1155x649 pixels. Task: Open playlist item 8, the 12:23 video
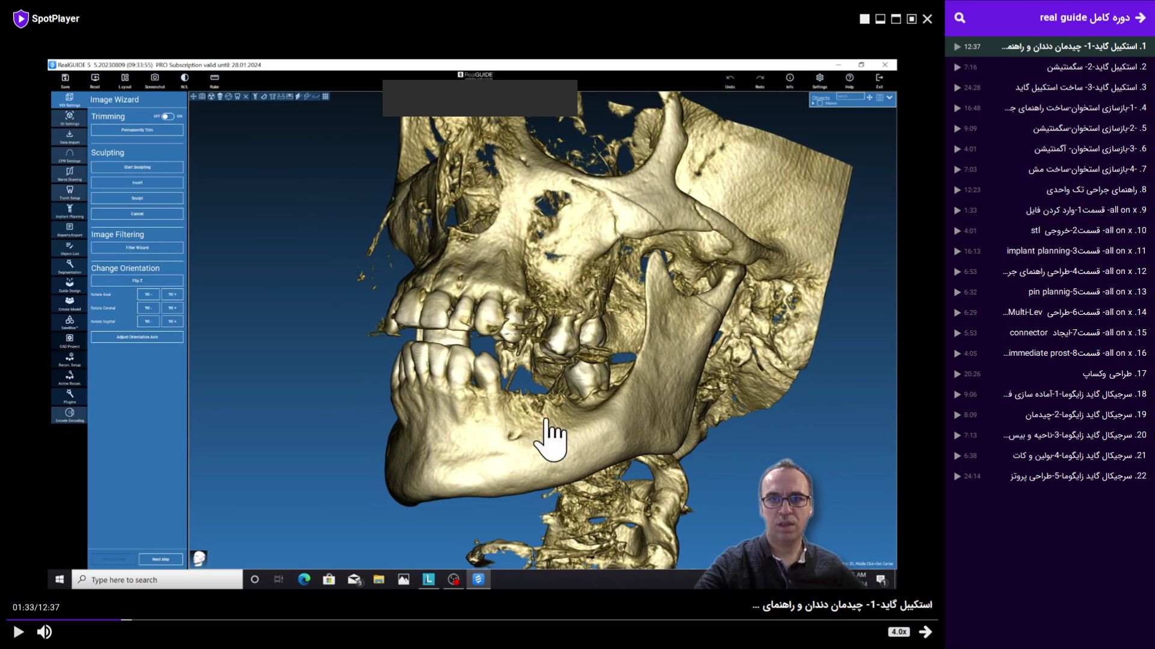tap(1050, 190)
